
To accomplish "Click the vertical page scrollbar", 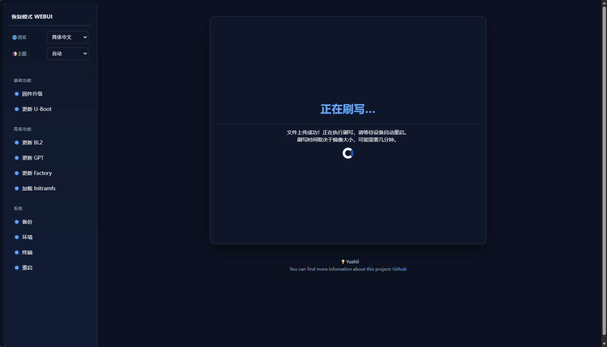I will (604, 171).
